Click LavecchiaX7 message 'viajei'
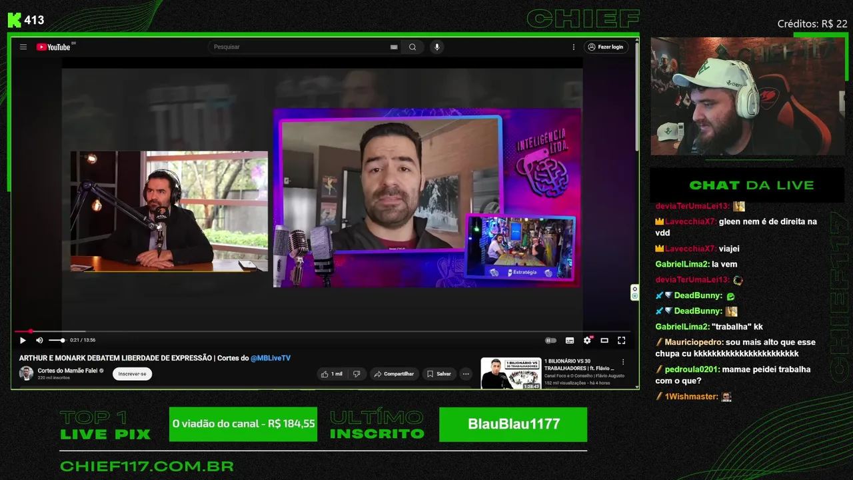The height and width of the screenshot is (480, 853). [697, 249]
